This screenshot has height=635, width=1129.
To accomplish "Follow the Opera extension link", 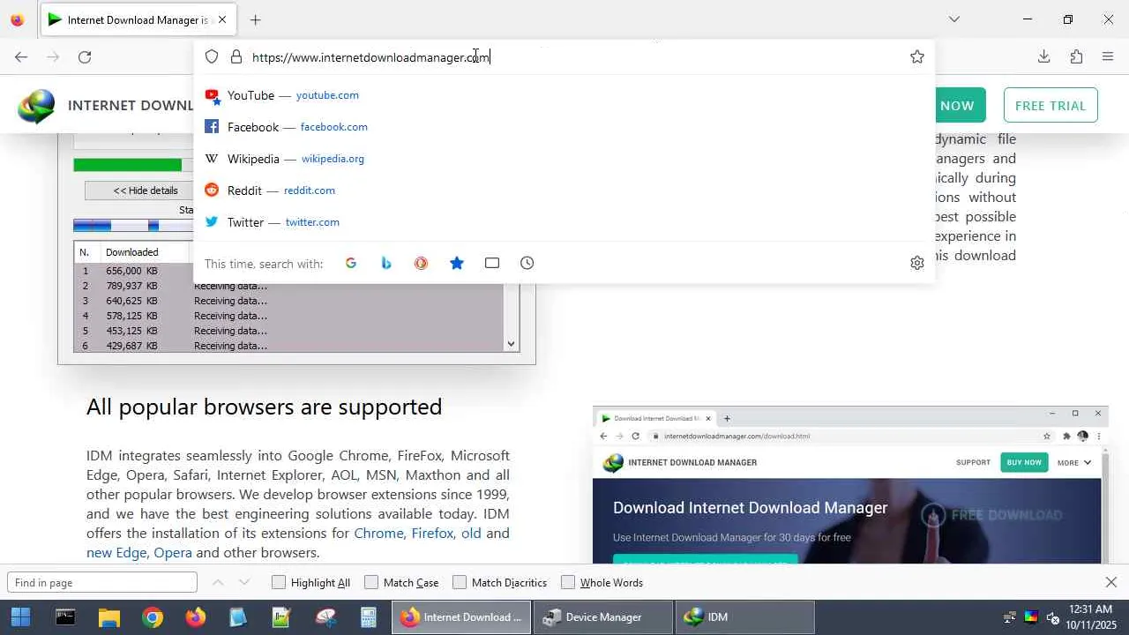I will [173, 553].
